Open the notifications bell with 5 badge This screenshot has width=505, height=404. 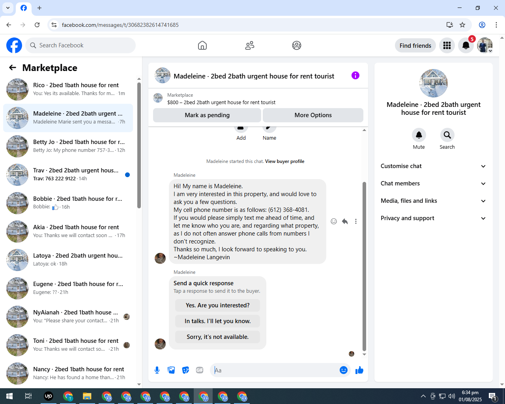[466, 45]
